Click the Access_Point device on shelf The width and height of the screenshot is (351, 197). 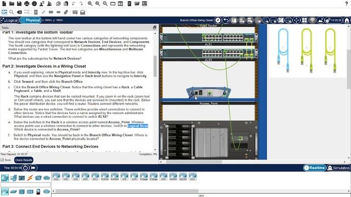(x=208, y=92)
